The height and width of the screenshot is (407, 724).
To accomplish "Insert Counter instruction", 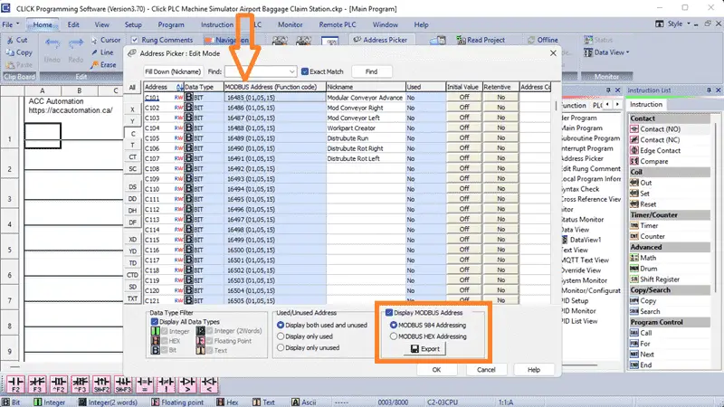I will [x=647, y=236].
